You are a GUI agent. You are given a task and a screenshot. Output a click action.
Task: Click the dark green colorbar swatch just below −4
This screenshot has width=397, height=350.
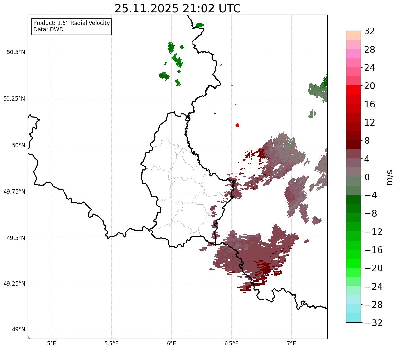(x=354, y=199)
